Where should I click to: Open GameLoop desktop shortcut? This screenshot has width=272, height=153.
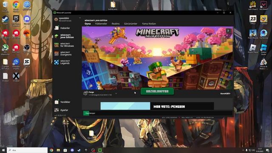click(263, 34)
